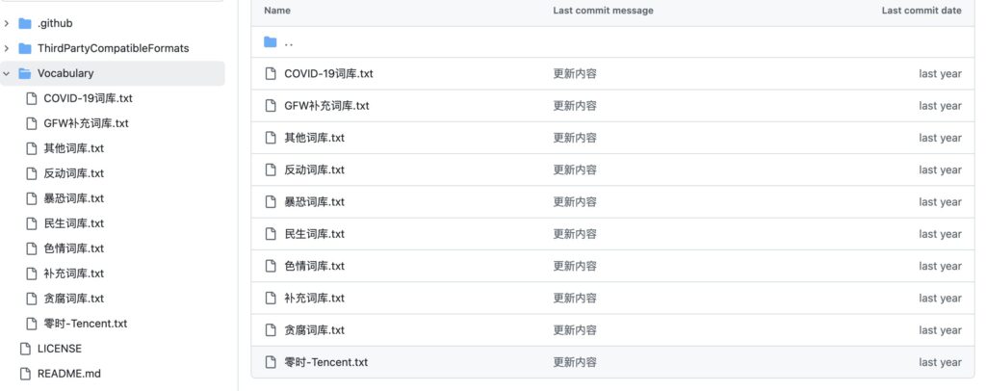
Task: Expand the .github folder chevron
Action: pyautogui.click(x=7, y=23)
